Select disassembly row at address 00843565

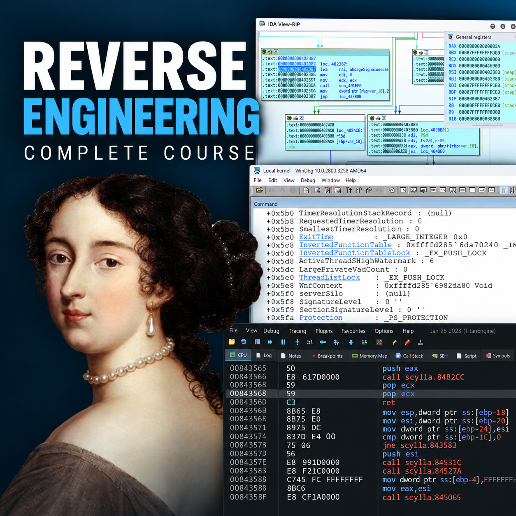coord(370,368)
